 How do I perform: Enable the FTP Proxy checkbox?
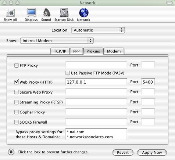point(17,65)
